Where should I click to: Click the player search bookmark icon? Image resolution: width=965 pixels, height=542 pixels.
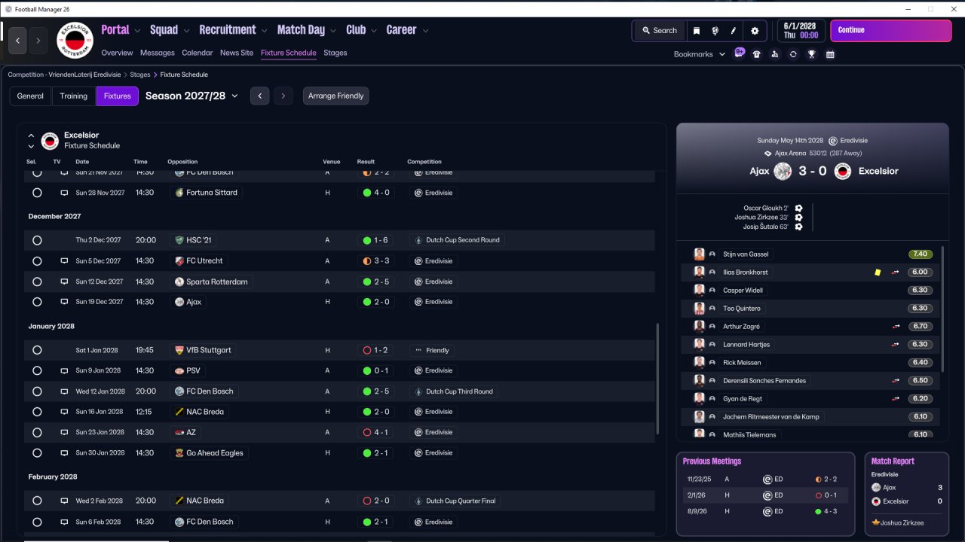(x=775, y=54)
